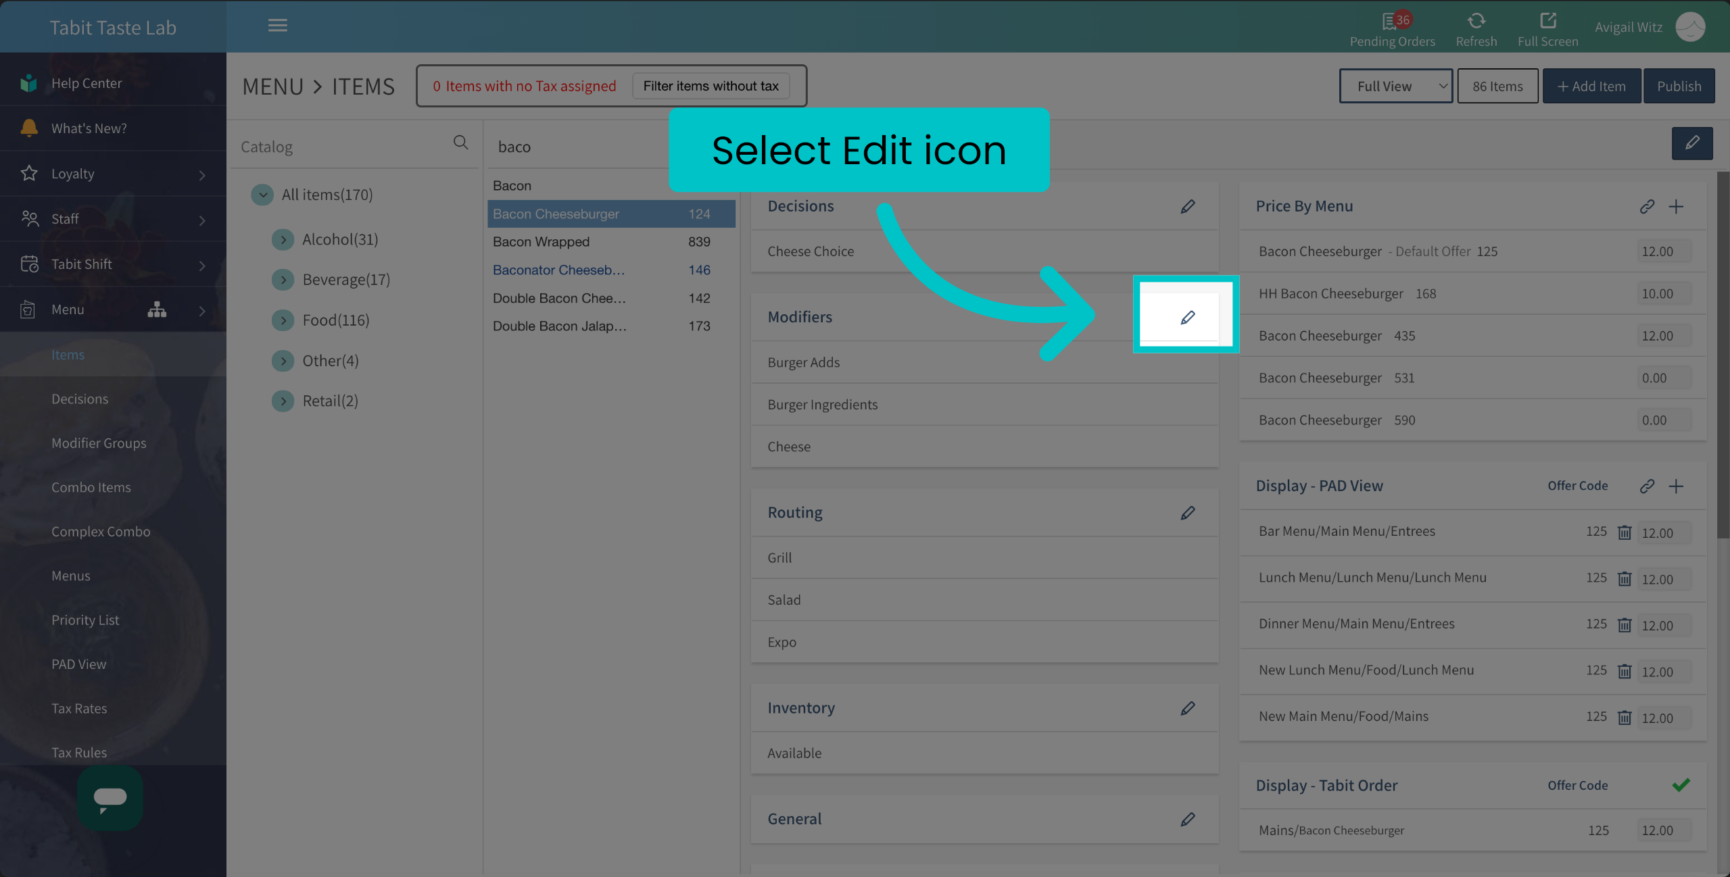The image size is (1730, 877).
Task: Click the Catalog search magnifier icon
Action: [x=460, y=143]
